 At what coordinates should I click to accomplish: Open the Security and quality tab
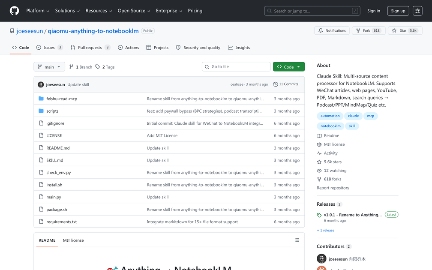pos(198,48)
